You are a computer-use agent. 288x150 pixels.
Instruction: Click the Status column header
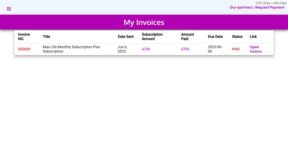[237, 36]
